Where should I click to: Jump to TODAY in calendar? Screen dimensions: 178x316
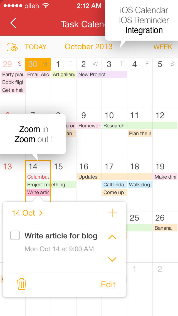36,47
